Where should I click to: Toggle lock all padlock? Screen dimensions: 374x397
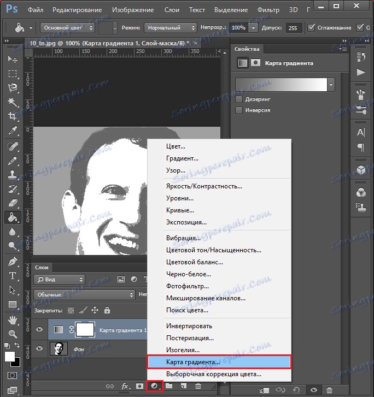(x=107, y=310)
